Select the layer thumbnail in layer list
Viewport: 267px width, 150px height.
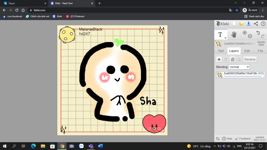click(220, 75)
